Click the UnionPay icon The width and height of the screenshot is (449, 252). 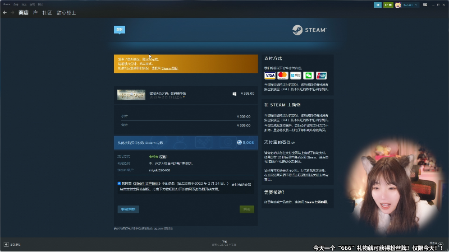(x=321, y=76)
